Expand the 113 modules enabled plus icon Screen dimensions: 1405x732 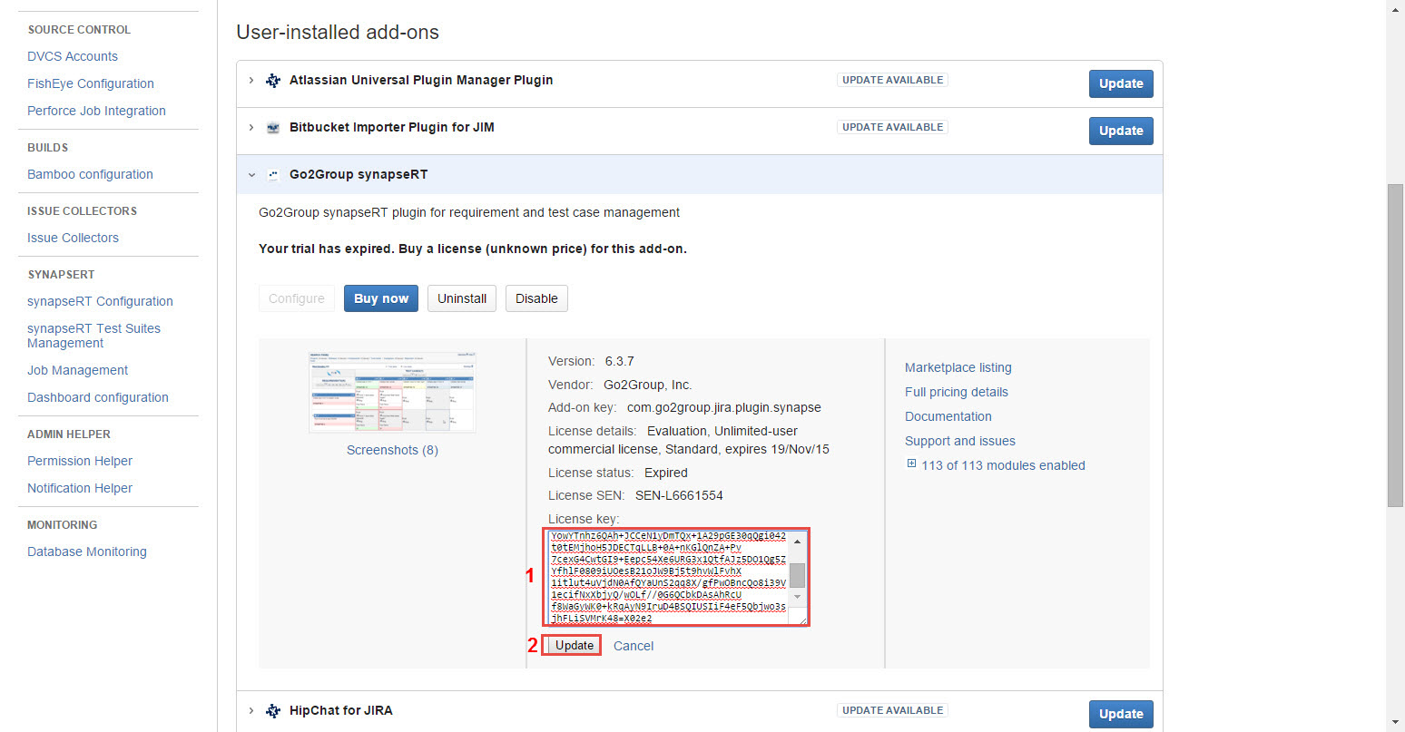coord(911,464)
